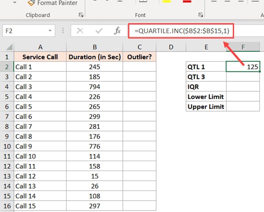Select the cell with value 158
This screenshot has height=212, width=264.
(x=94, y=166)
